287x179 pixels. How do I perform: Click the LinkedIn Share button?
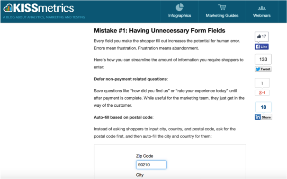point(263,117)
